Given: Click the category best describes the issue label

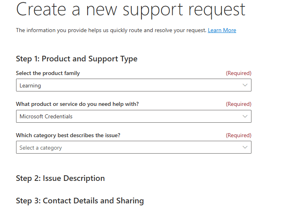Looking at the screenshot, I should coord(68,136).
